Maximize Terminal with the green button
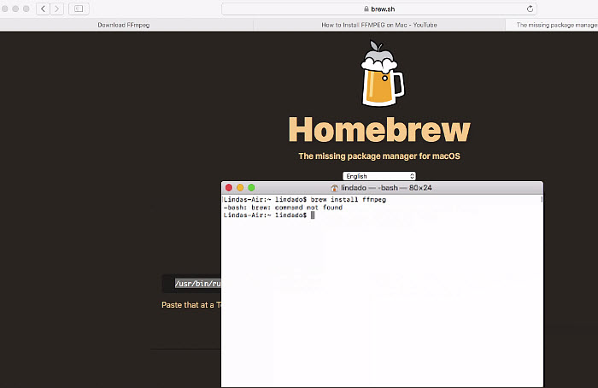Viewport: 598px width, 388px height. [251, 187]
